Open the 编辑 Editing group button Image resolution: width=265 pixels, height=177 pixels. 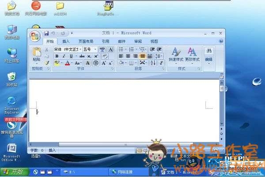[209, 56]
